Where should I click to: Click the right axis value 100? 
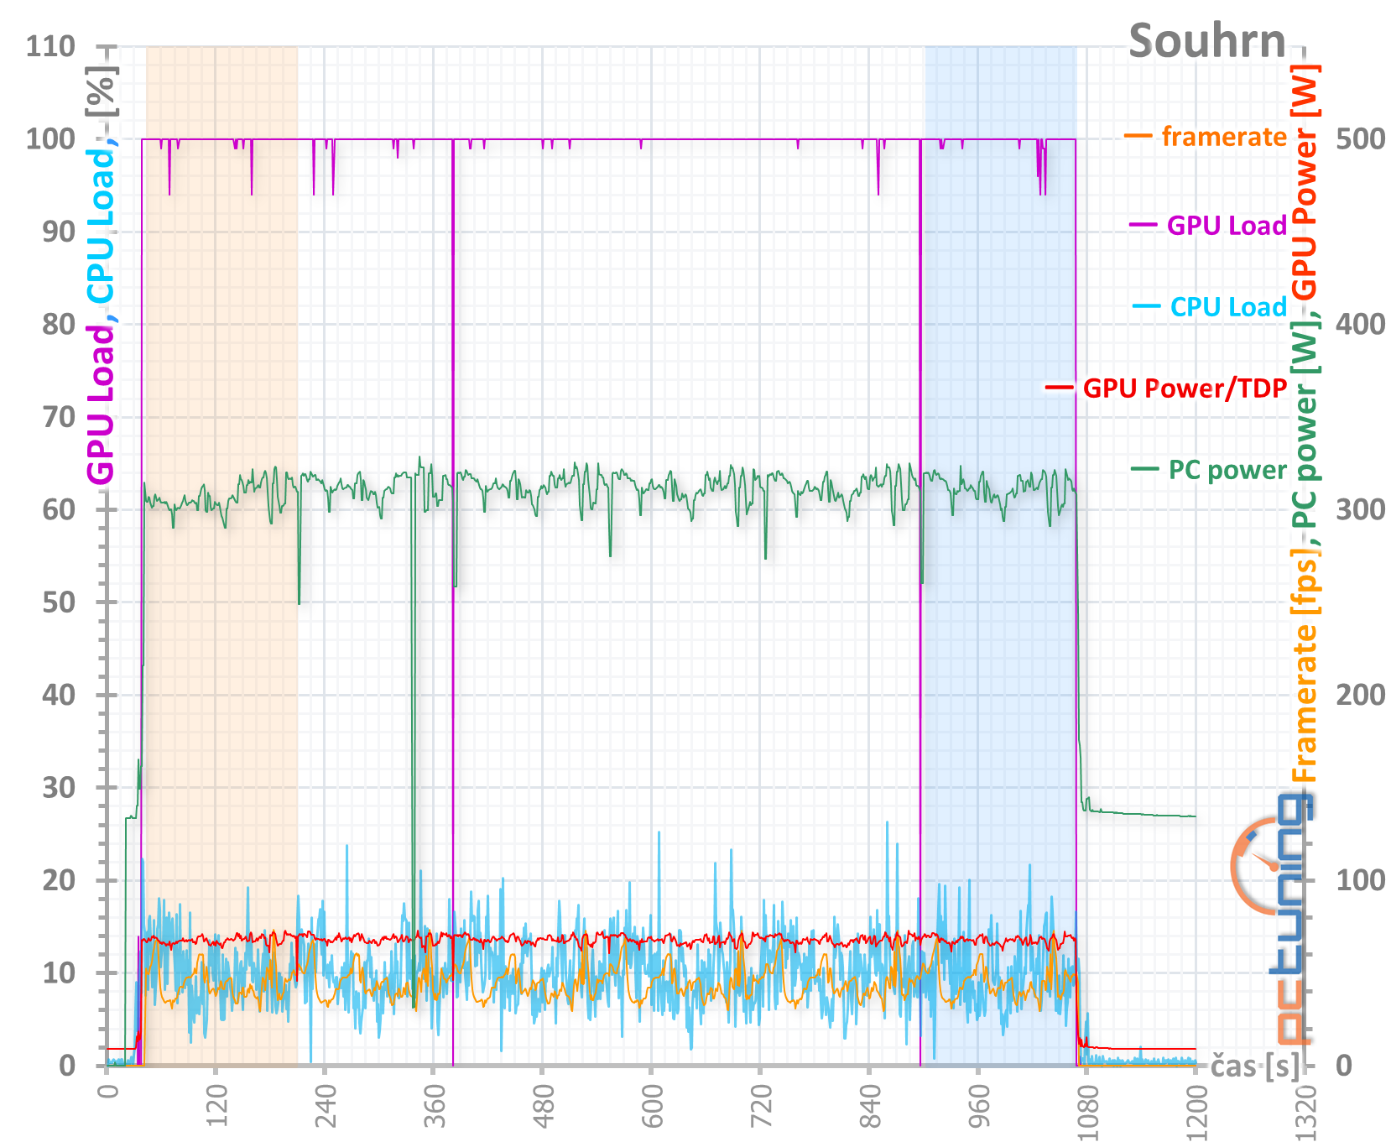click(x=1360, y=880)
